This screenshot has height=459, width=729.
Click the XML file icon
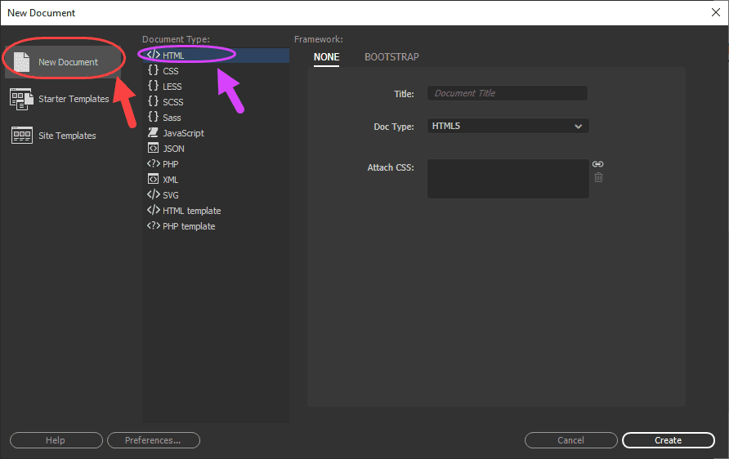pos(153,179)
